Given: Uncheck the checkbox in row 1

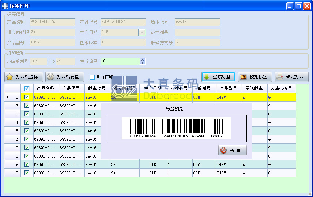Looking at the screenshot, I should tap(27, 97).
